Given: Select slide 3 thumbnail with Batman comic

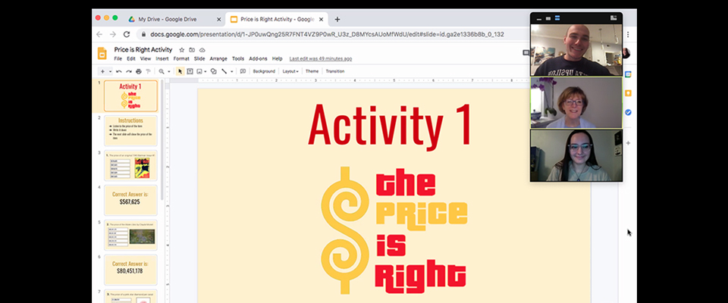Looking at the screenshot, I should pyautogui.click(x=130, y=166).
